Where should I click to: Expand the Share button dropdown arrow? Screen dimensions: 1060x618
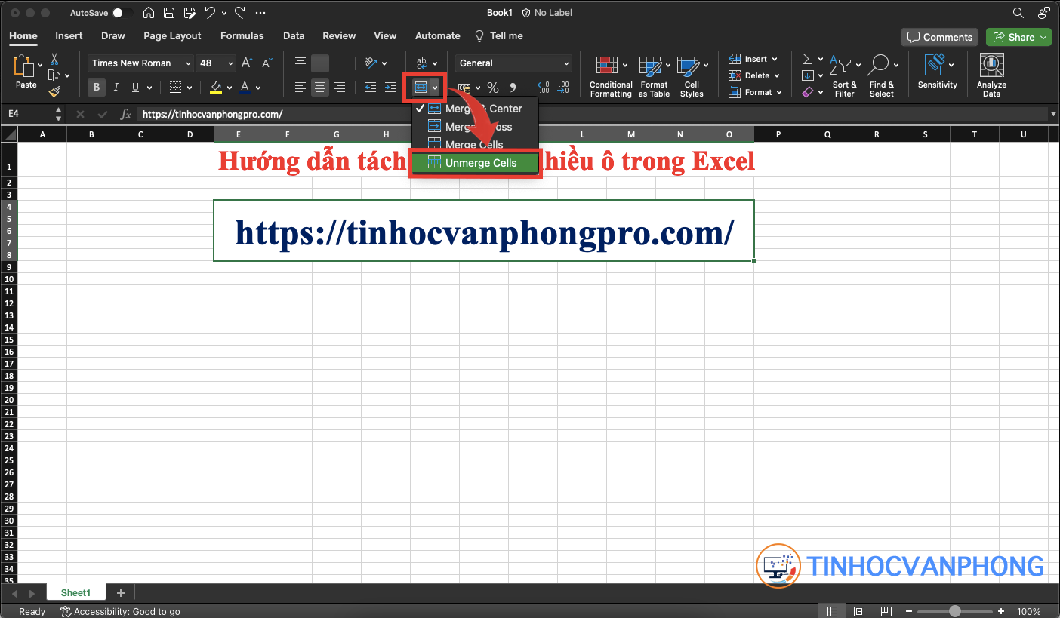click(1044, 37)
